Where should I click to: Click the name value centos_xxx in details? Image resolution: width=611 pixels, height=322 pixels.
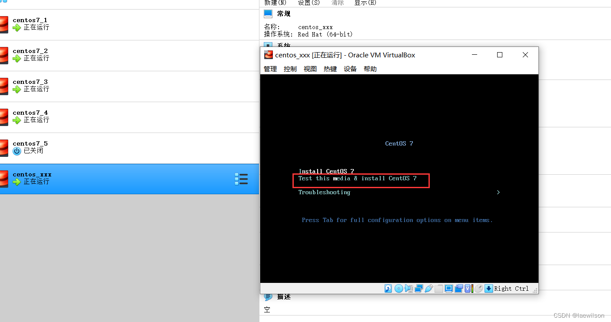[x=315, y=27]
